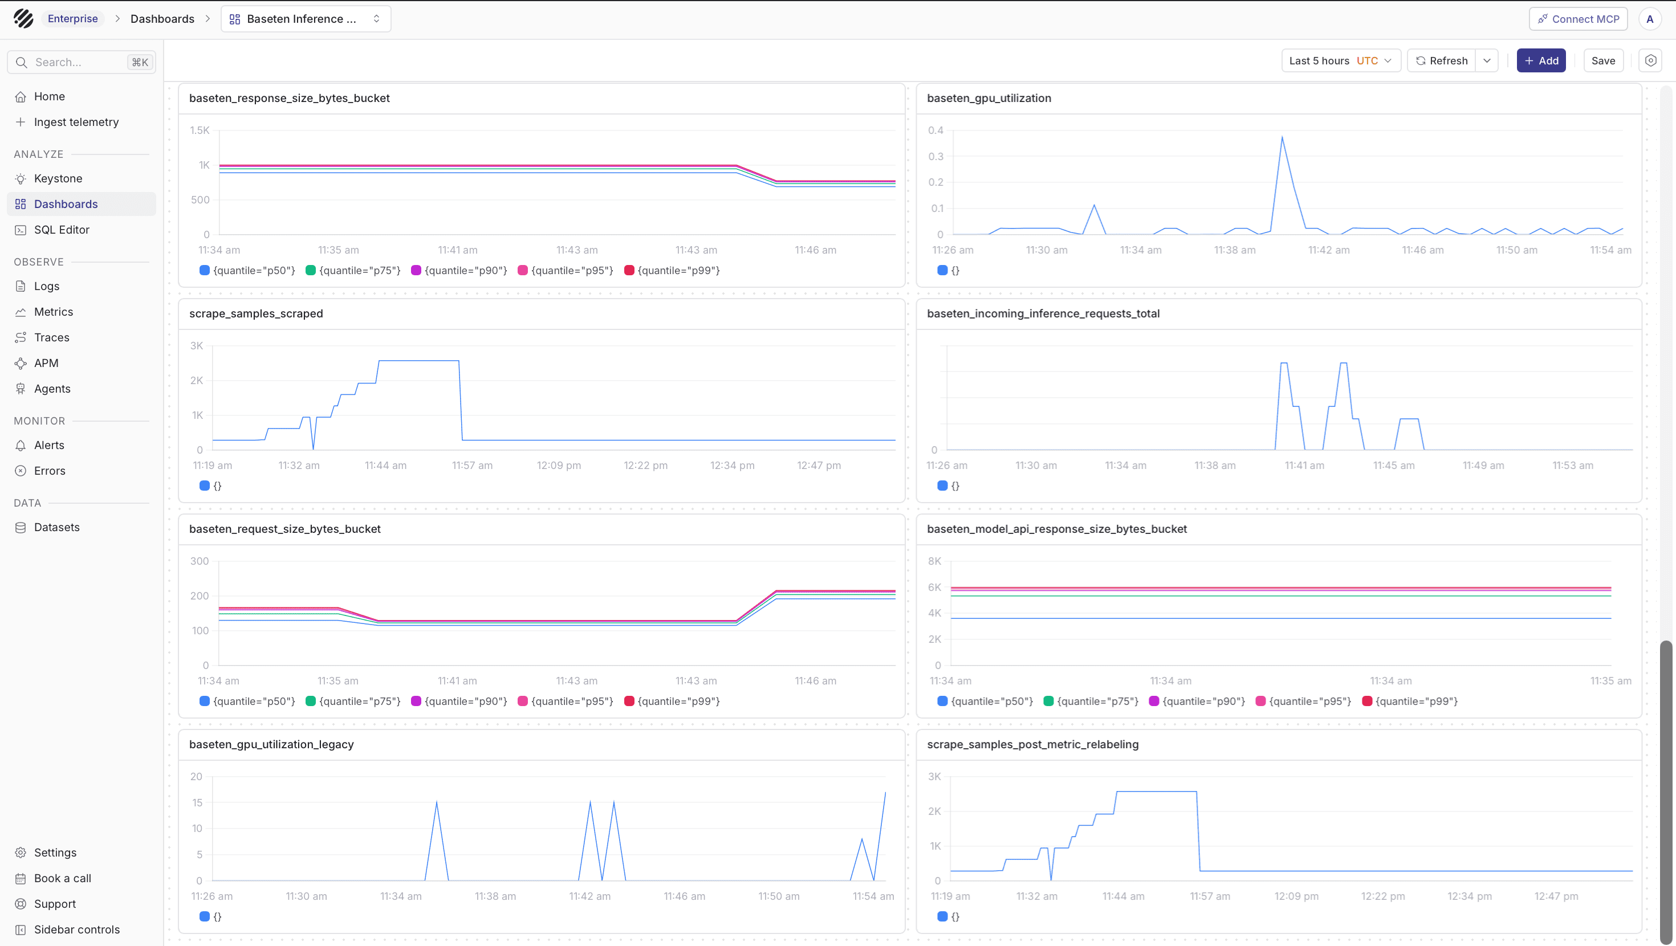1676x946 pixels.
Task: Toggle p90 series in baseten_request_size_bytes_bucket legend
Action: [x=459, y=701]
